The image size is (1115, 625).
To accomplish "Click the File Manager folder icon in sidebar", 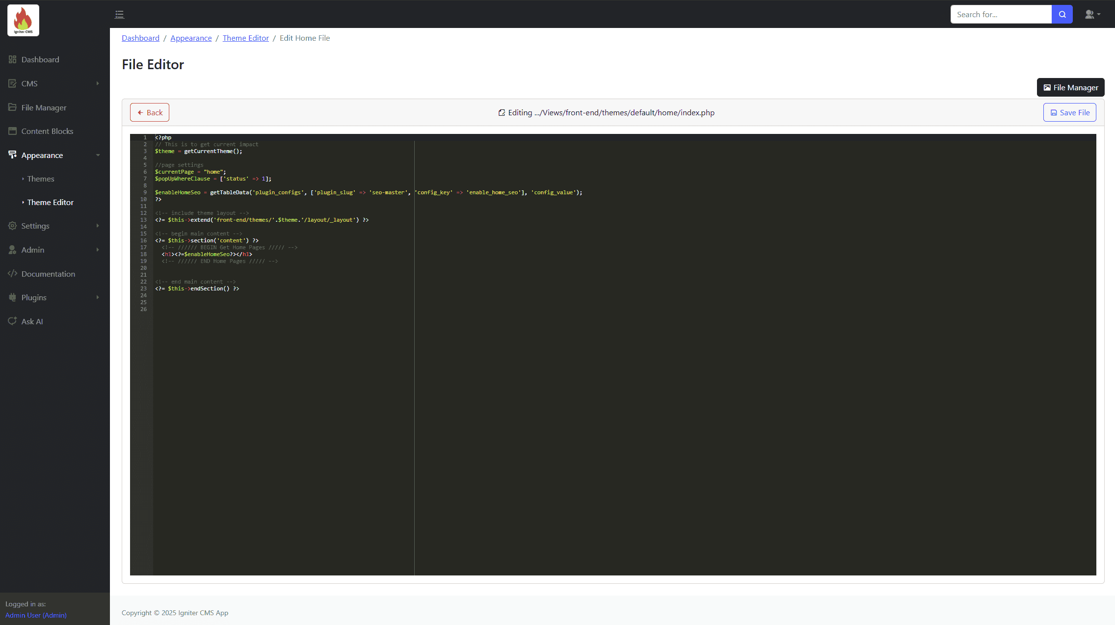I will click(x=12, y=107).
